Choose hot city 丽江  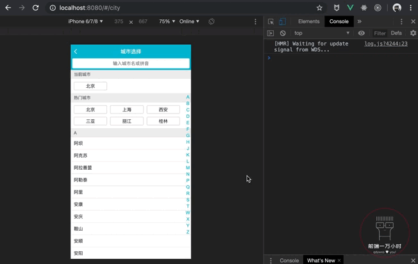coord(127,121)
